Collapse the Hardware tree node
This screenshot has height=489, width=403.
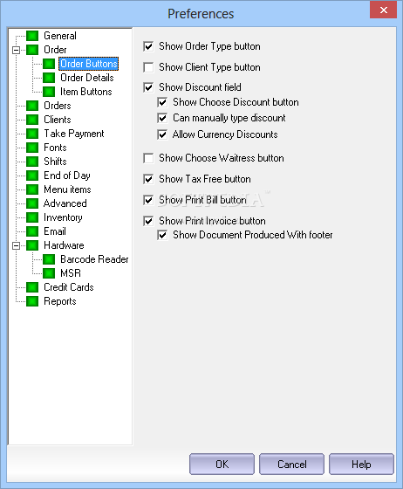(16, 245)
